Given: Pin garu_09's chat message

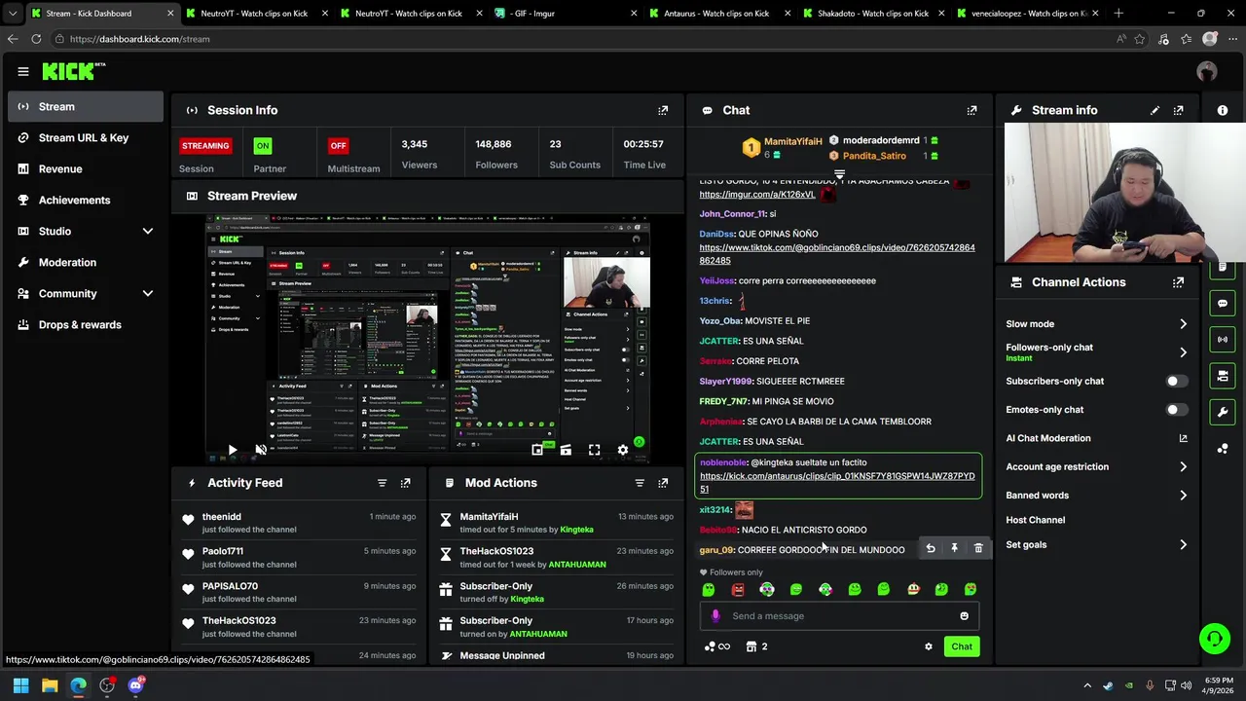Looking at the screenshot, I should [x=954, y=549].
